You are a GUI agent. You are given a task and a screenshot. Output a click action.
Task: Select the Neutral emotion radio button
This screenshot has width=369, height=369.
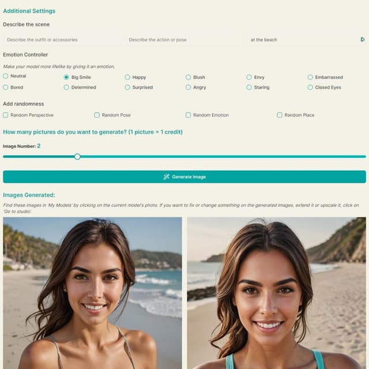coord(6,76)
